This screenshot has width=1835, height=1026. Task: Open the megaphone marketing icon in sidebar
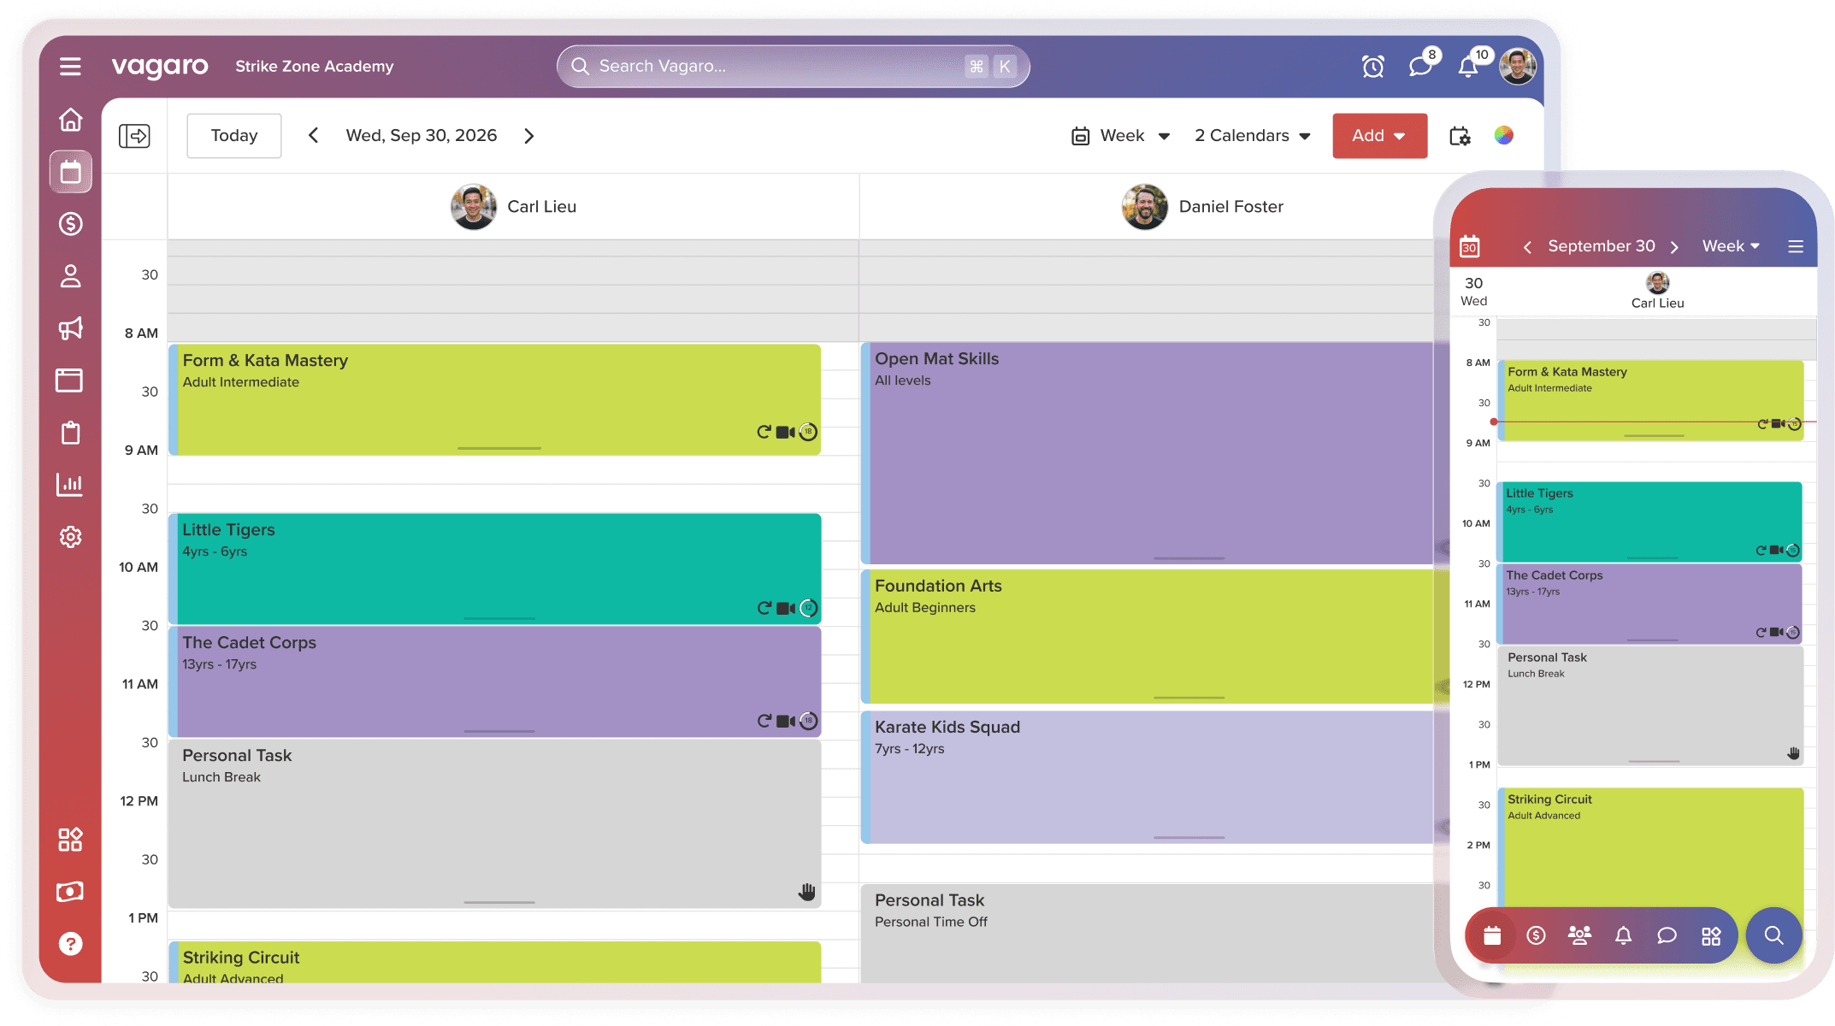(x=71, y=328)
